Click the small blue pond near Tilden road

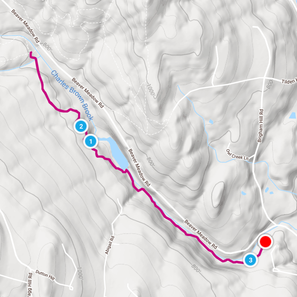point(211,121)
